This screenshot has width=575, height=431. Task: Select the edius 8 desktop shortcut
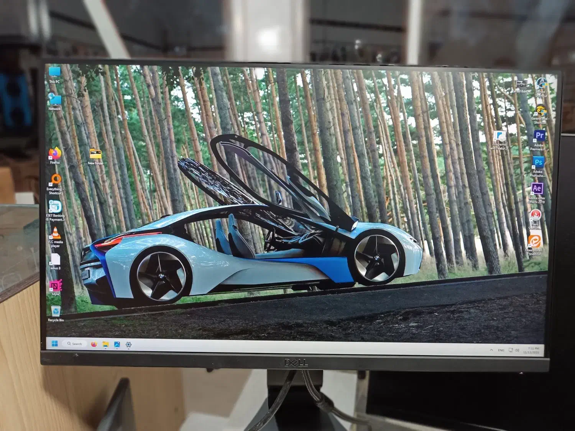(55, 262)
